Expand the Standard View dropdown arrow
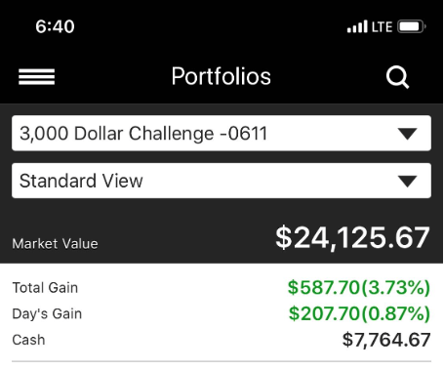444x370 pixels. click(408, 182)
